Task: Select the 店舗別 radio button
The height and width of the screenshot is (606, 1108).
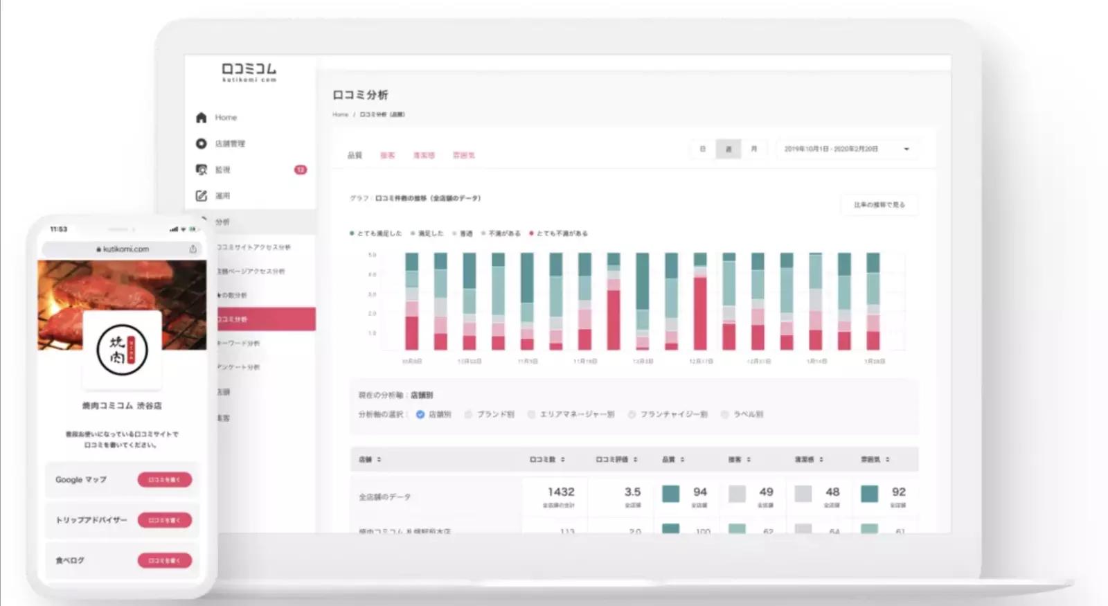Action: click(x=420, y=414)
